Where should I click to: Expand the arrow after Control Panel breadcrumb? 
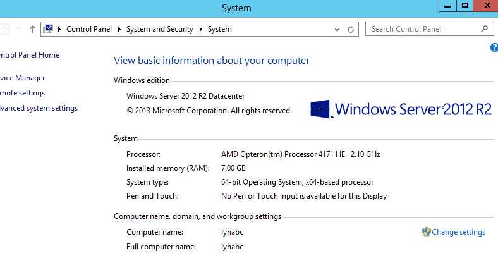click(119, 29)
